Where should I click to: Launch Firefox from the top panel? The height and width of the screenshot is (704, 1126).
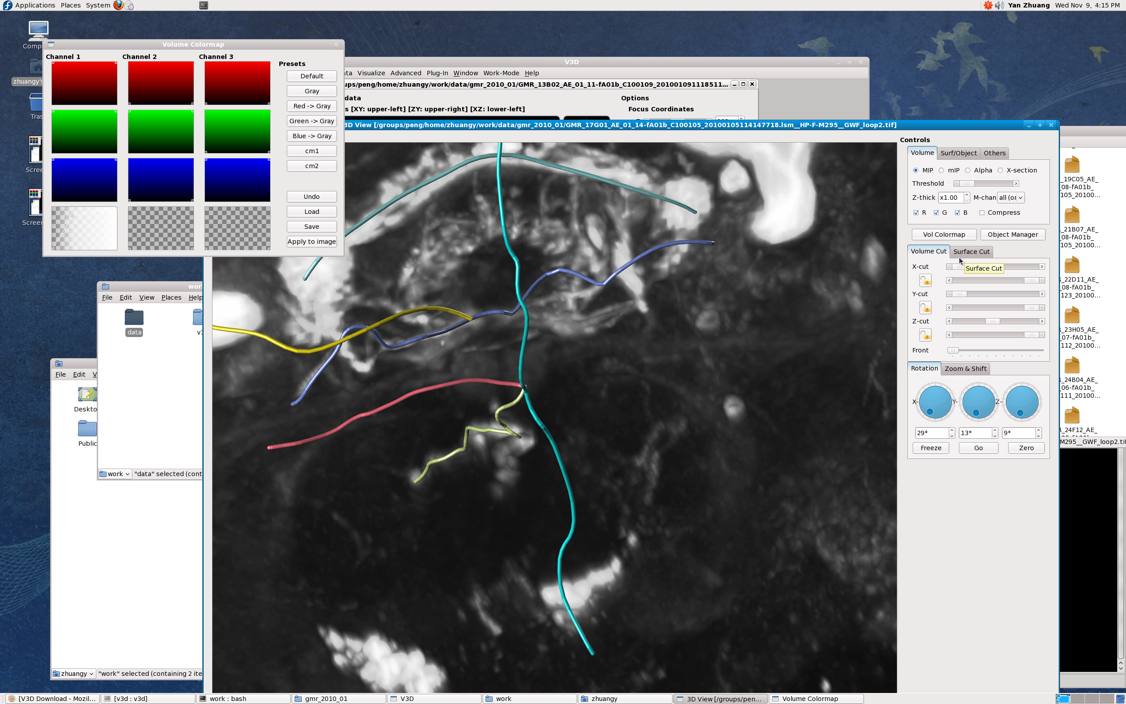118,5
